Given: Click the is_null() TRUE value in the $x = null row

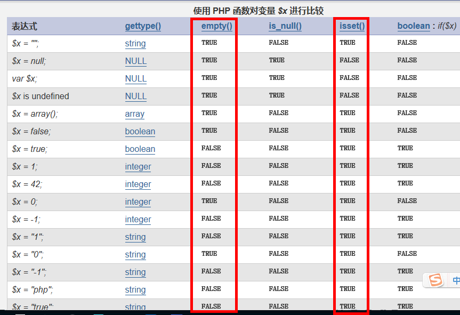Looking at the screenshot, I should point(277,60).
